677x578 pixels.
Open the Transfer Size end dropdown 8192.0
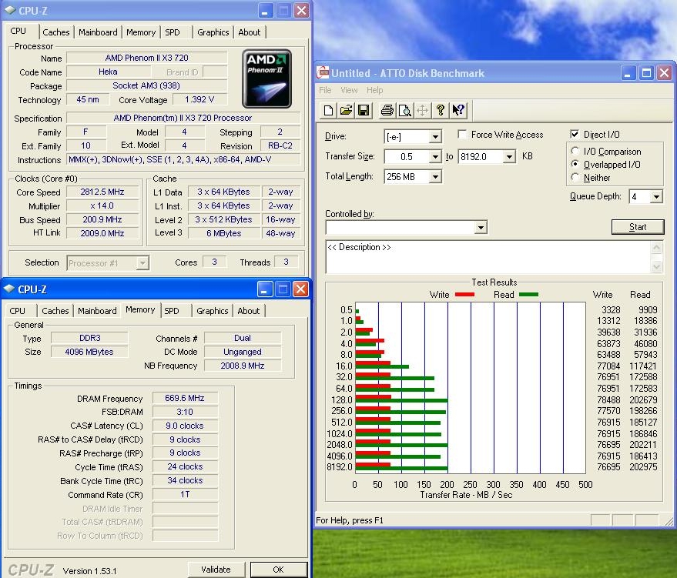[x=509, y=156]
